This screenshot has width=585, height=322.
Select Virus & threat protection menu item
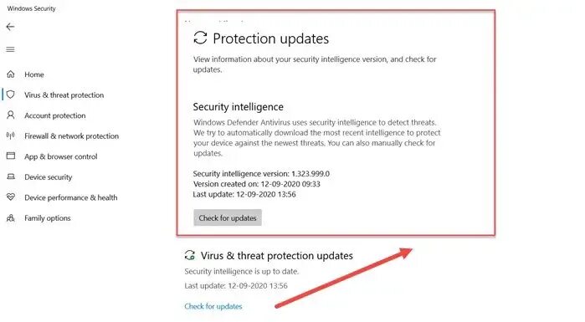tap(64, 95)
